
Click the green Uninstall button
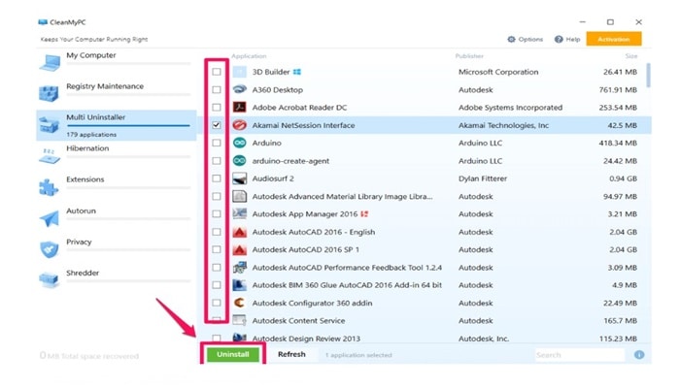tap(233, 354)
